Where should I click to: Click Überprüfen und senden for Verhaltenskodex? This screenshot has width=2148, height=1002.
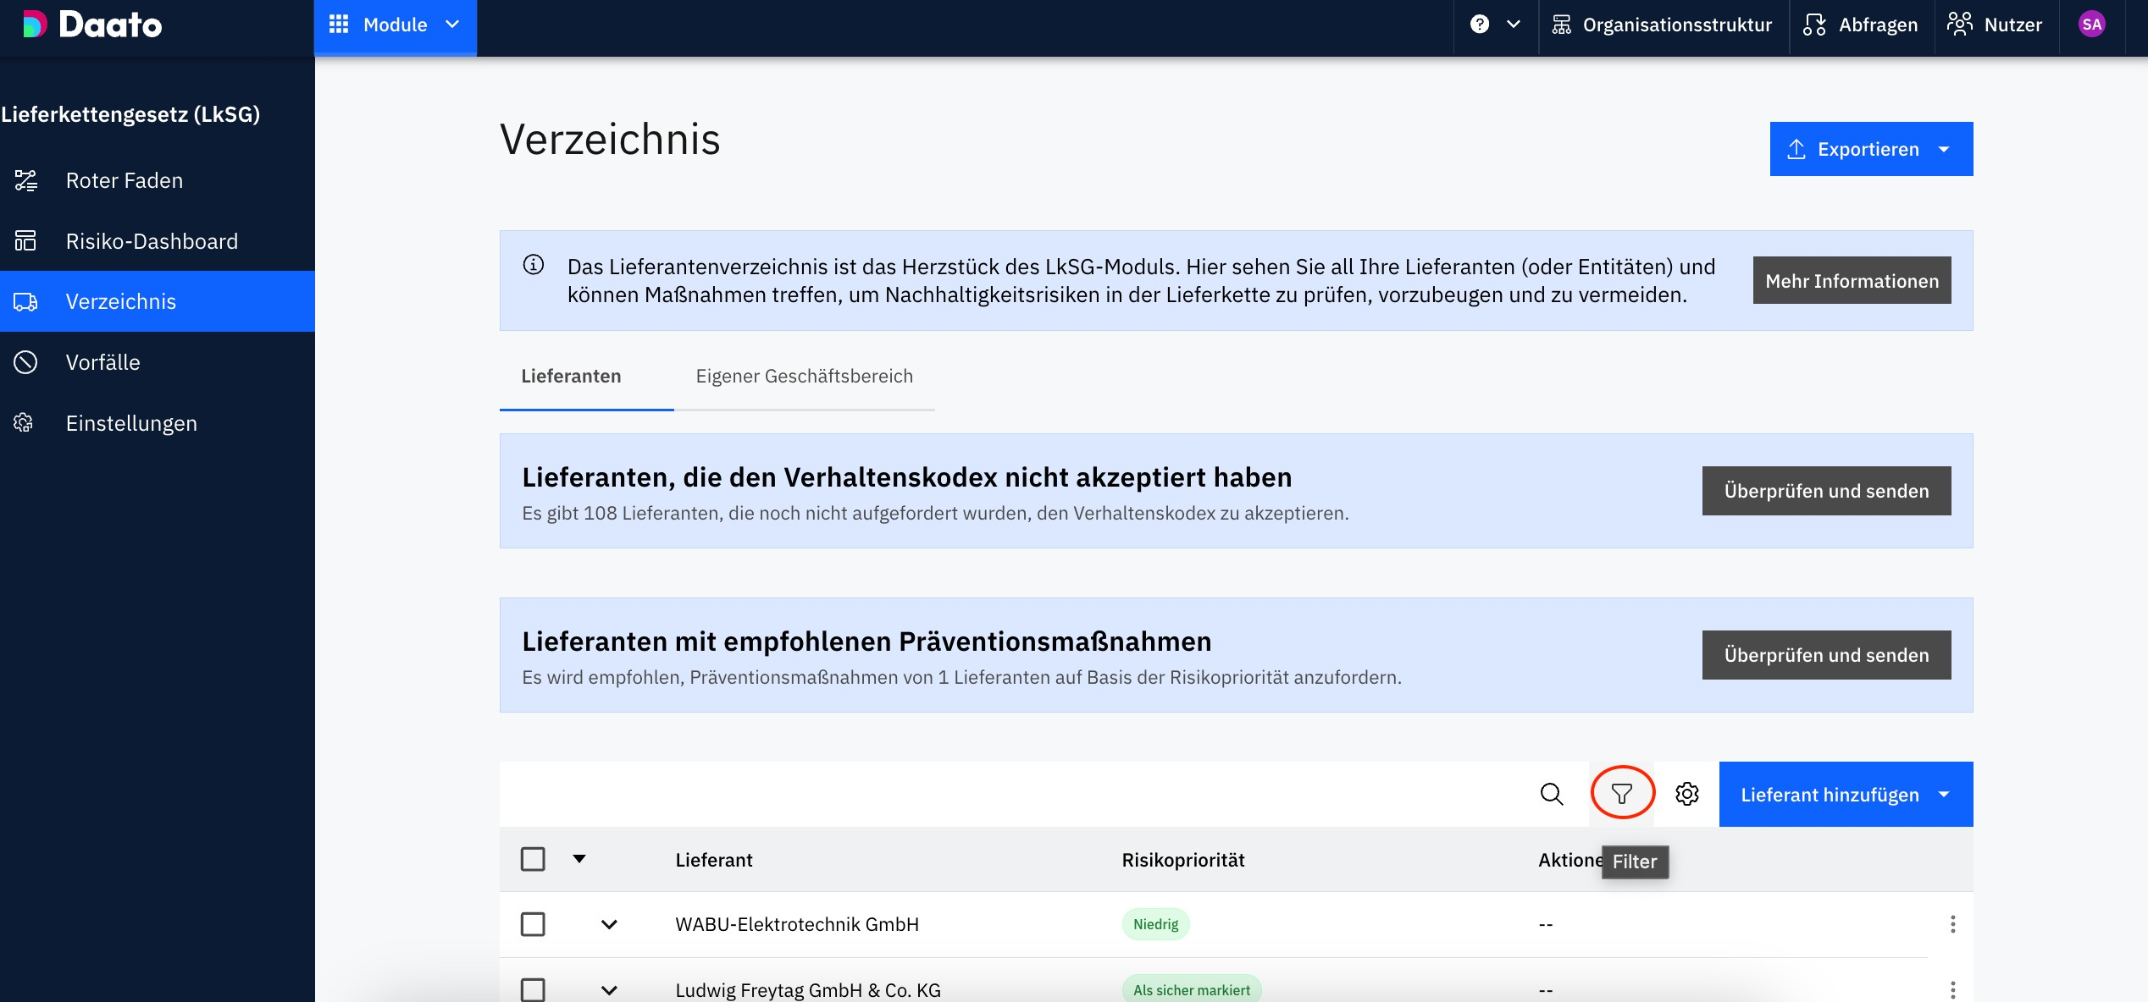click(1826, 491)
